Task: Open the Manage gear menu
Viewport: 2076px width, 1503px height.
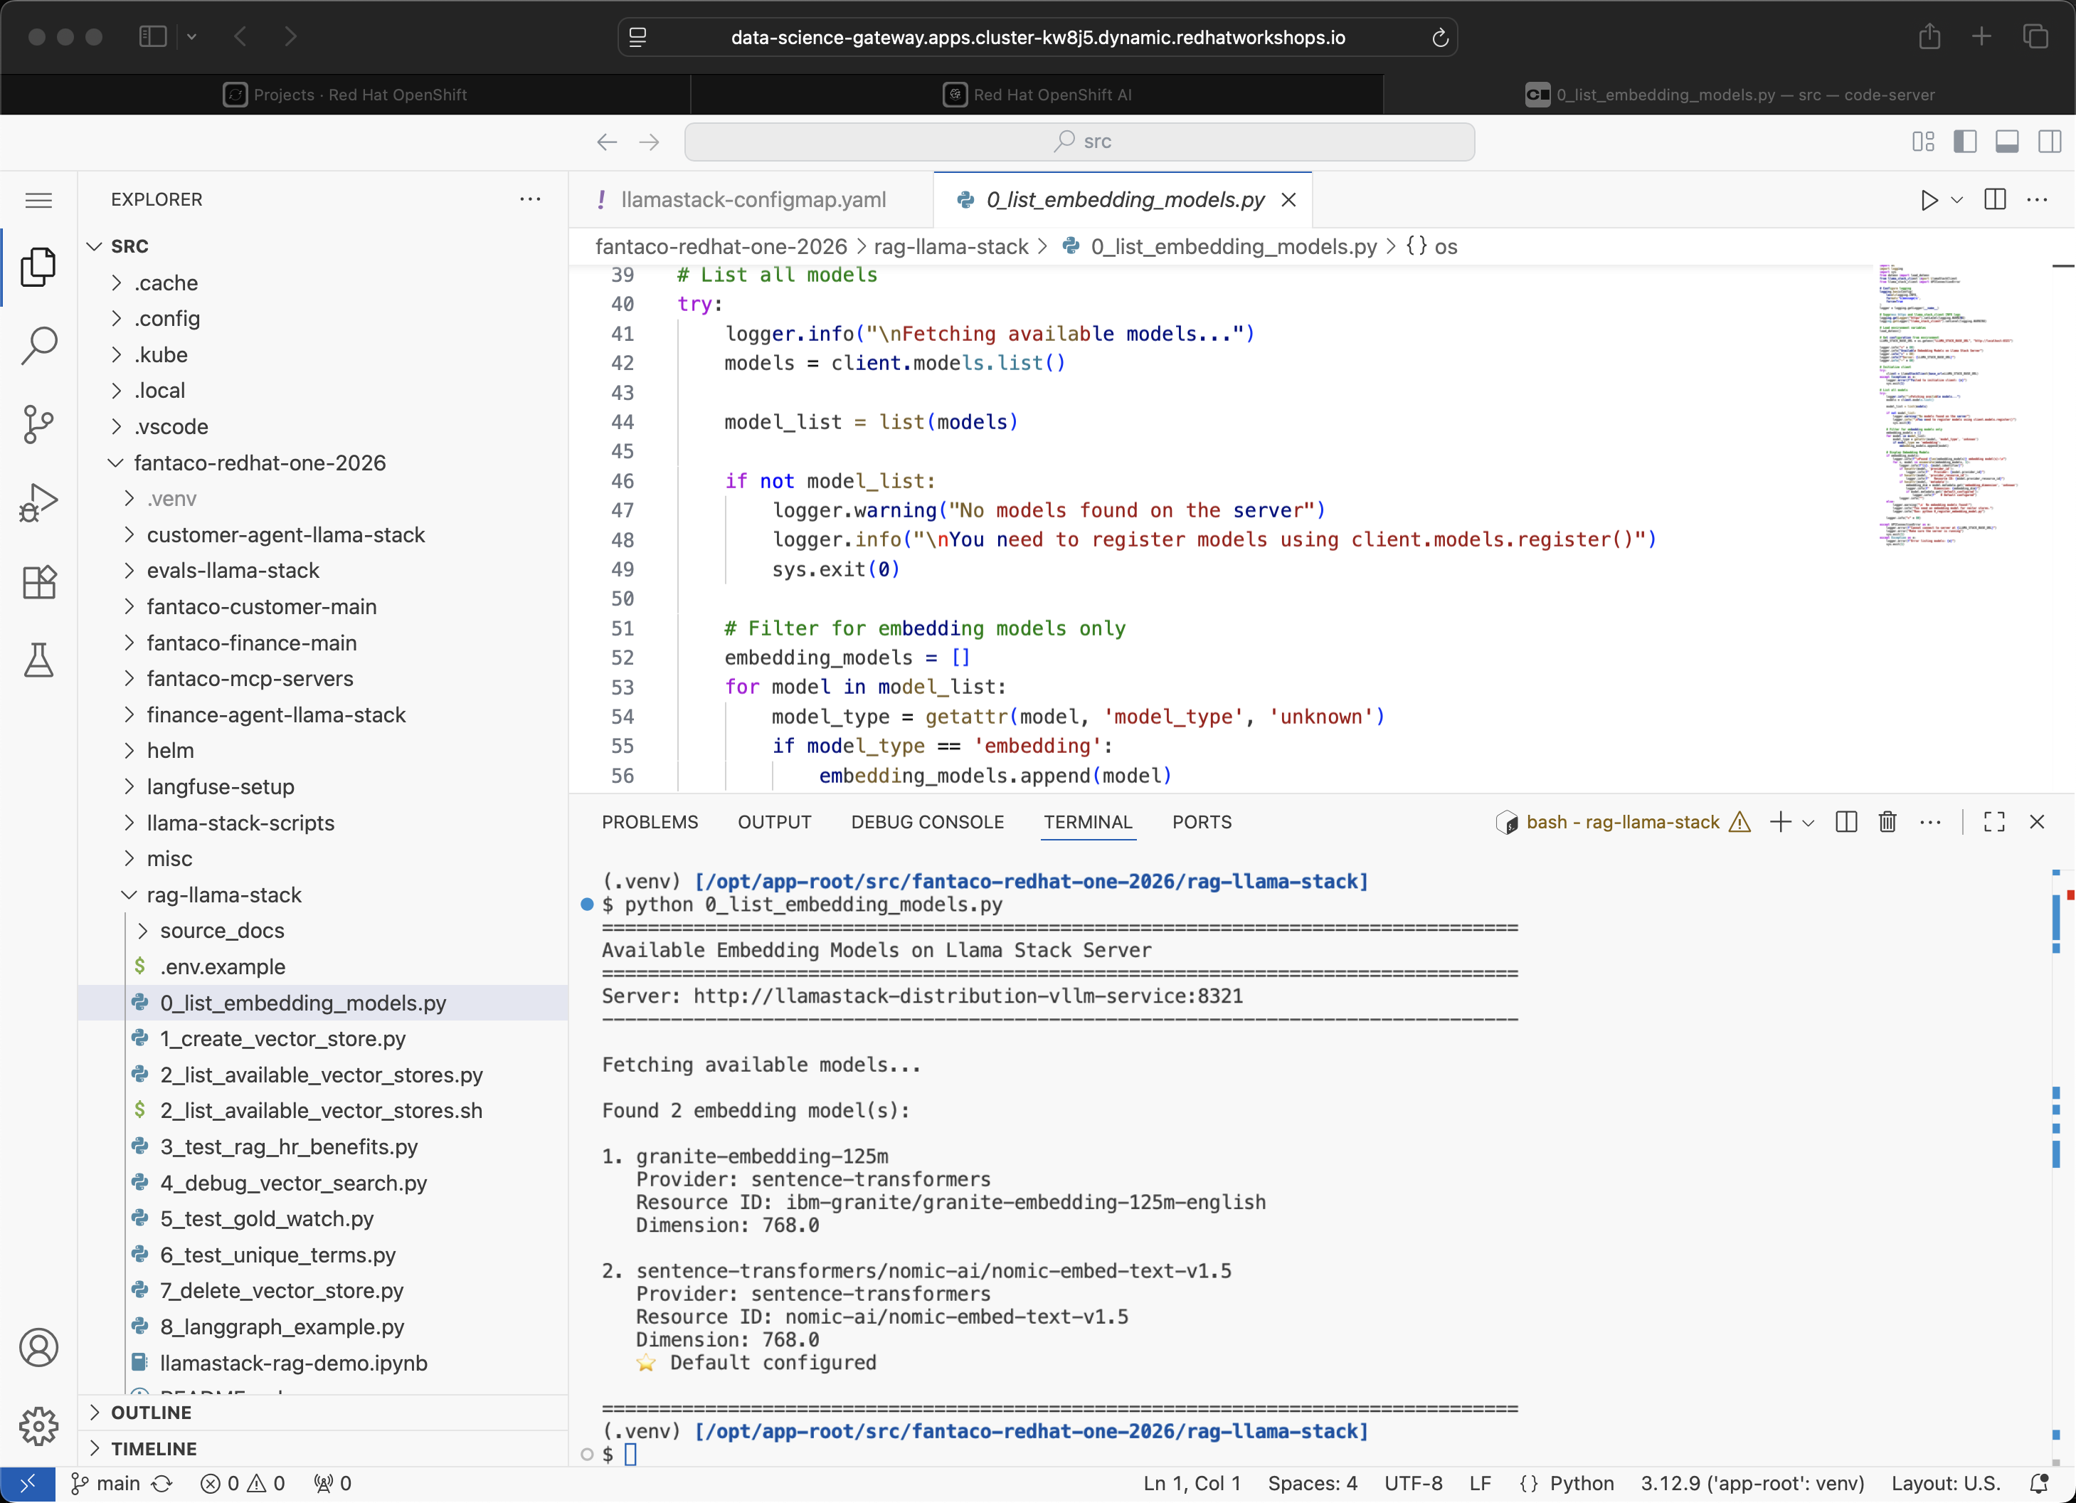Action: 38,1425
